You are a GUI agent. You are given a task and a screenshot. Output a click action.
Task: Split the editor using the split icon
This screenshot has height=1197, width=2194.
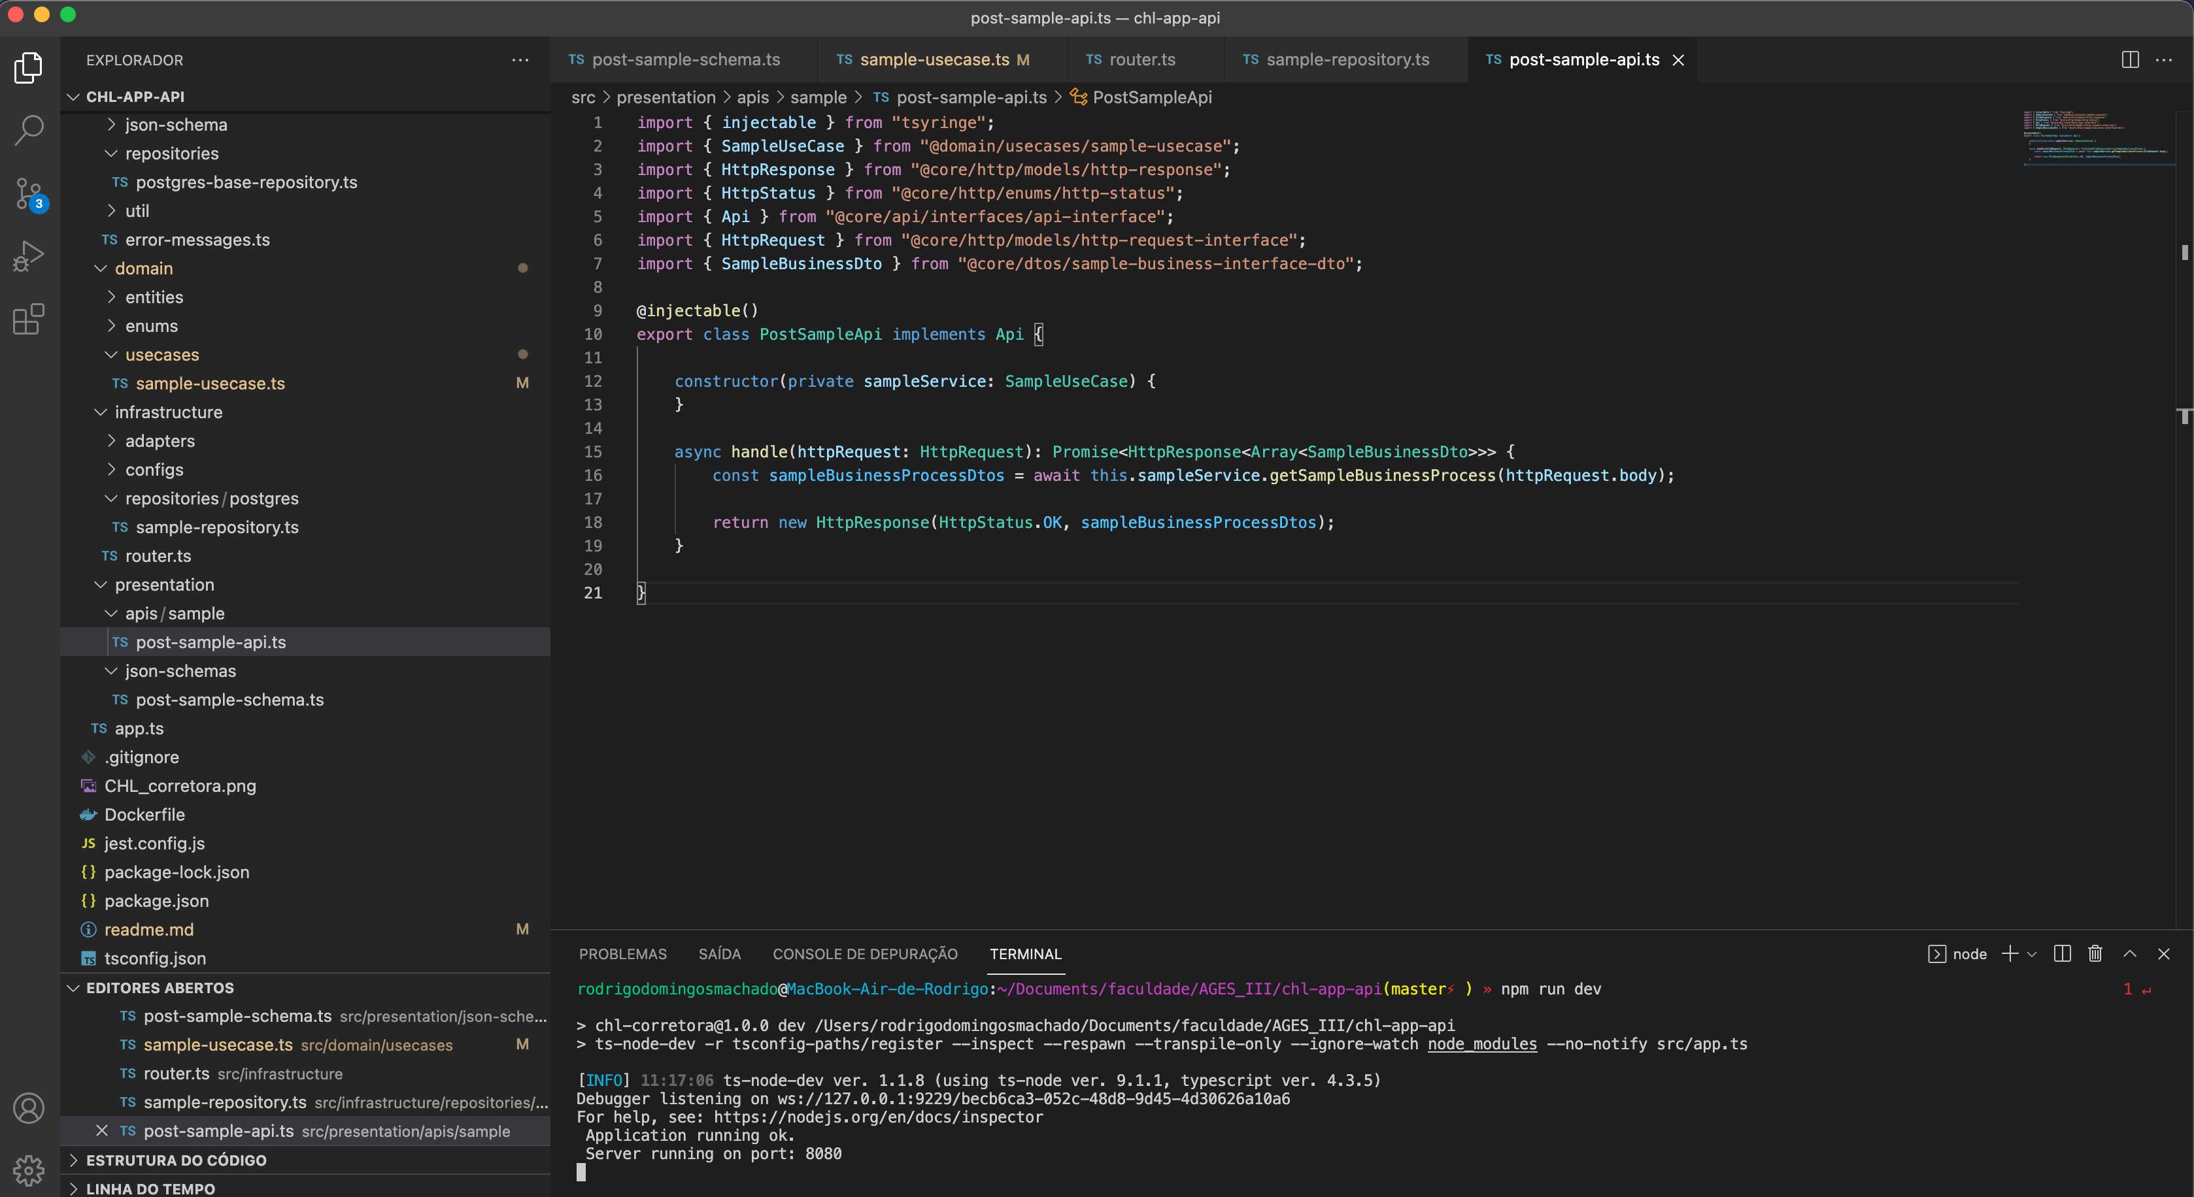[2131, 59]
